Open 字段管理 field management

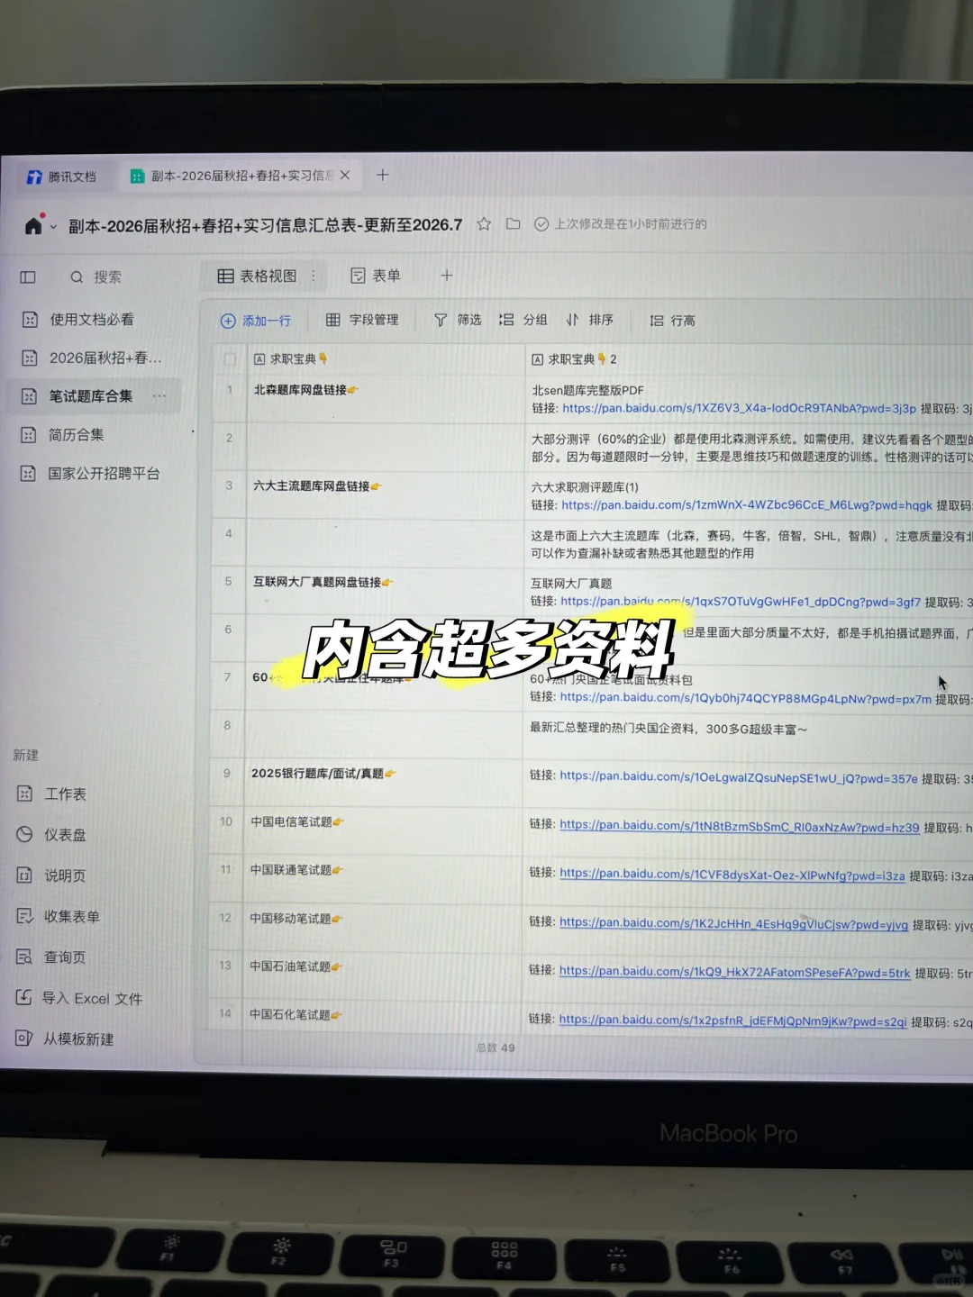click(362, 320)
